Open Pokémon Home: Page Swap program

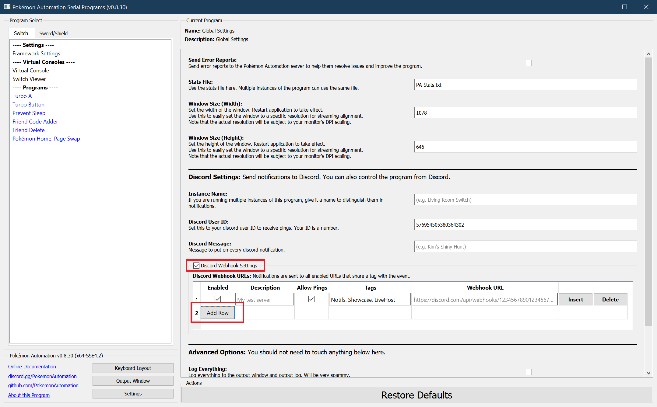click(x=46, y=139)
